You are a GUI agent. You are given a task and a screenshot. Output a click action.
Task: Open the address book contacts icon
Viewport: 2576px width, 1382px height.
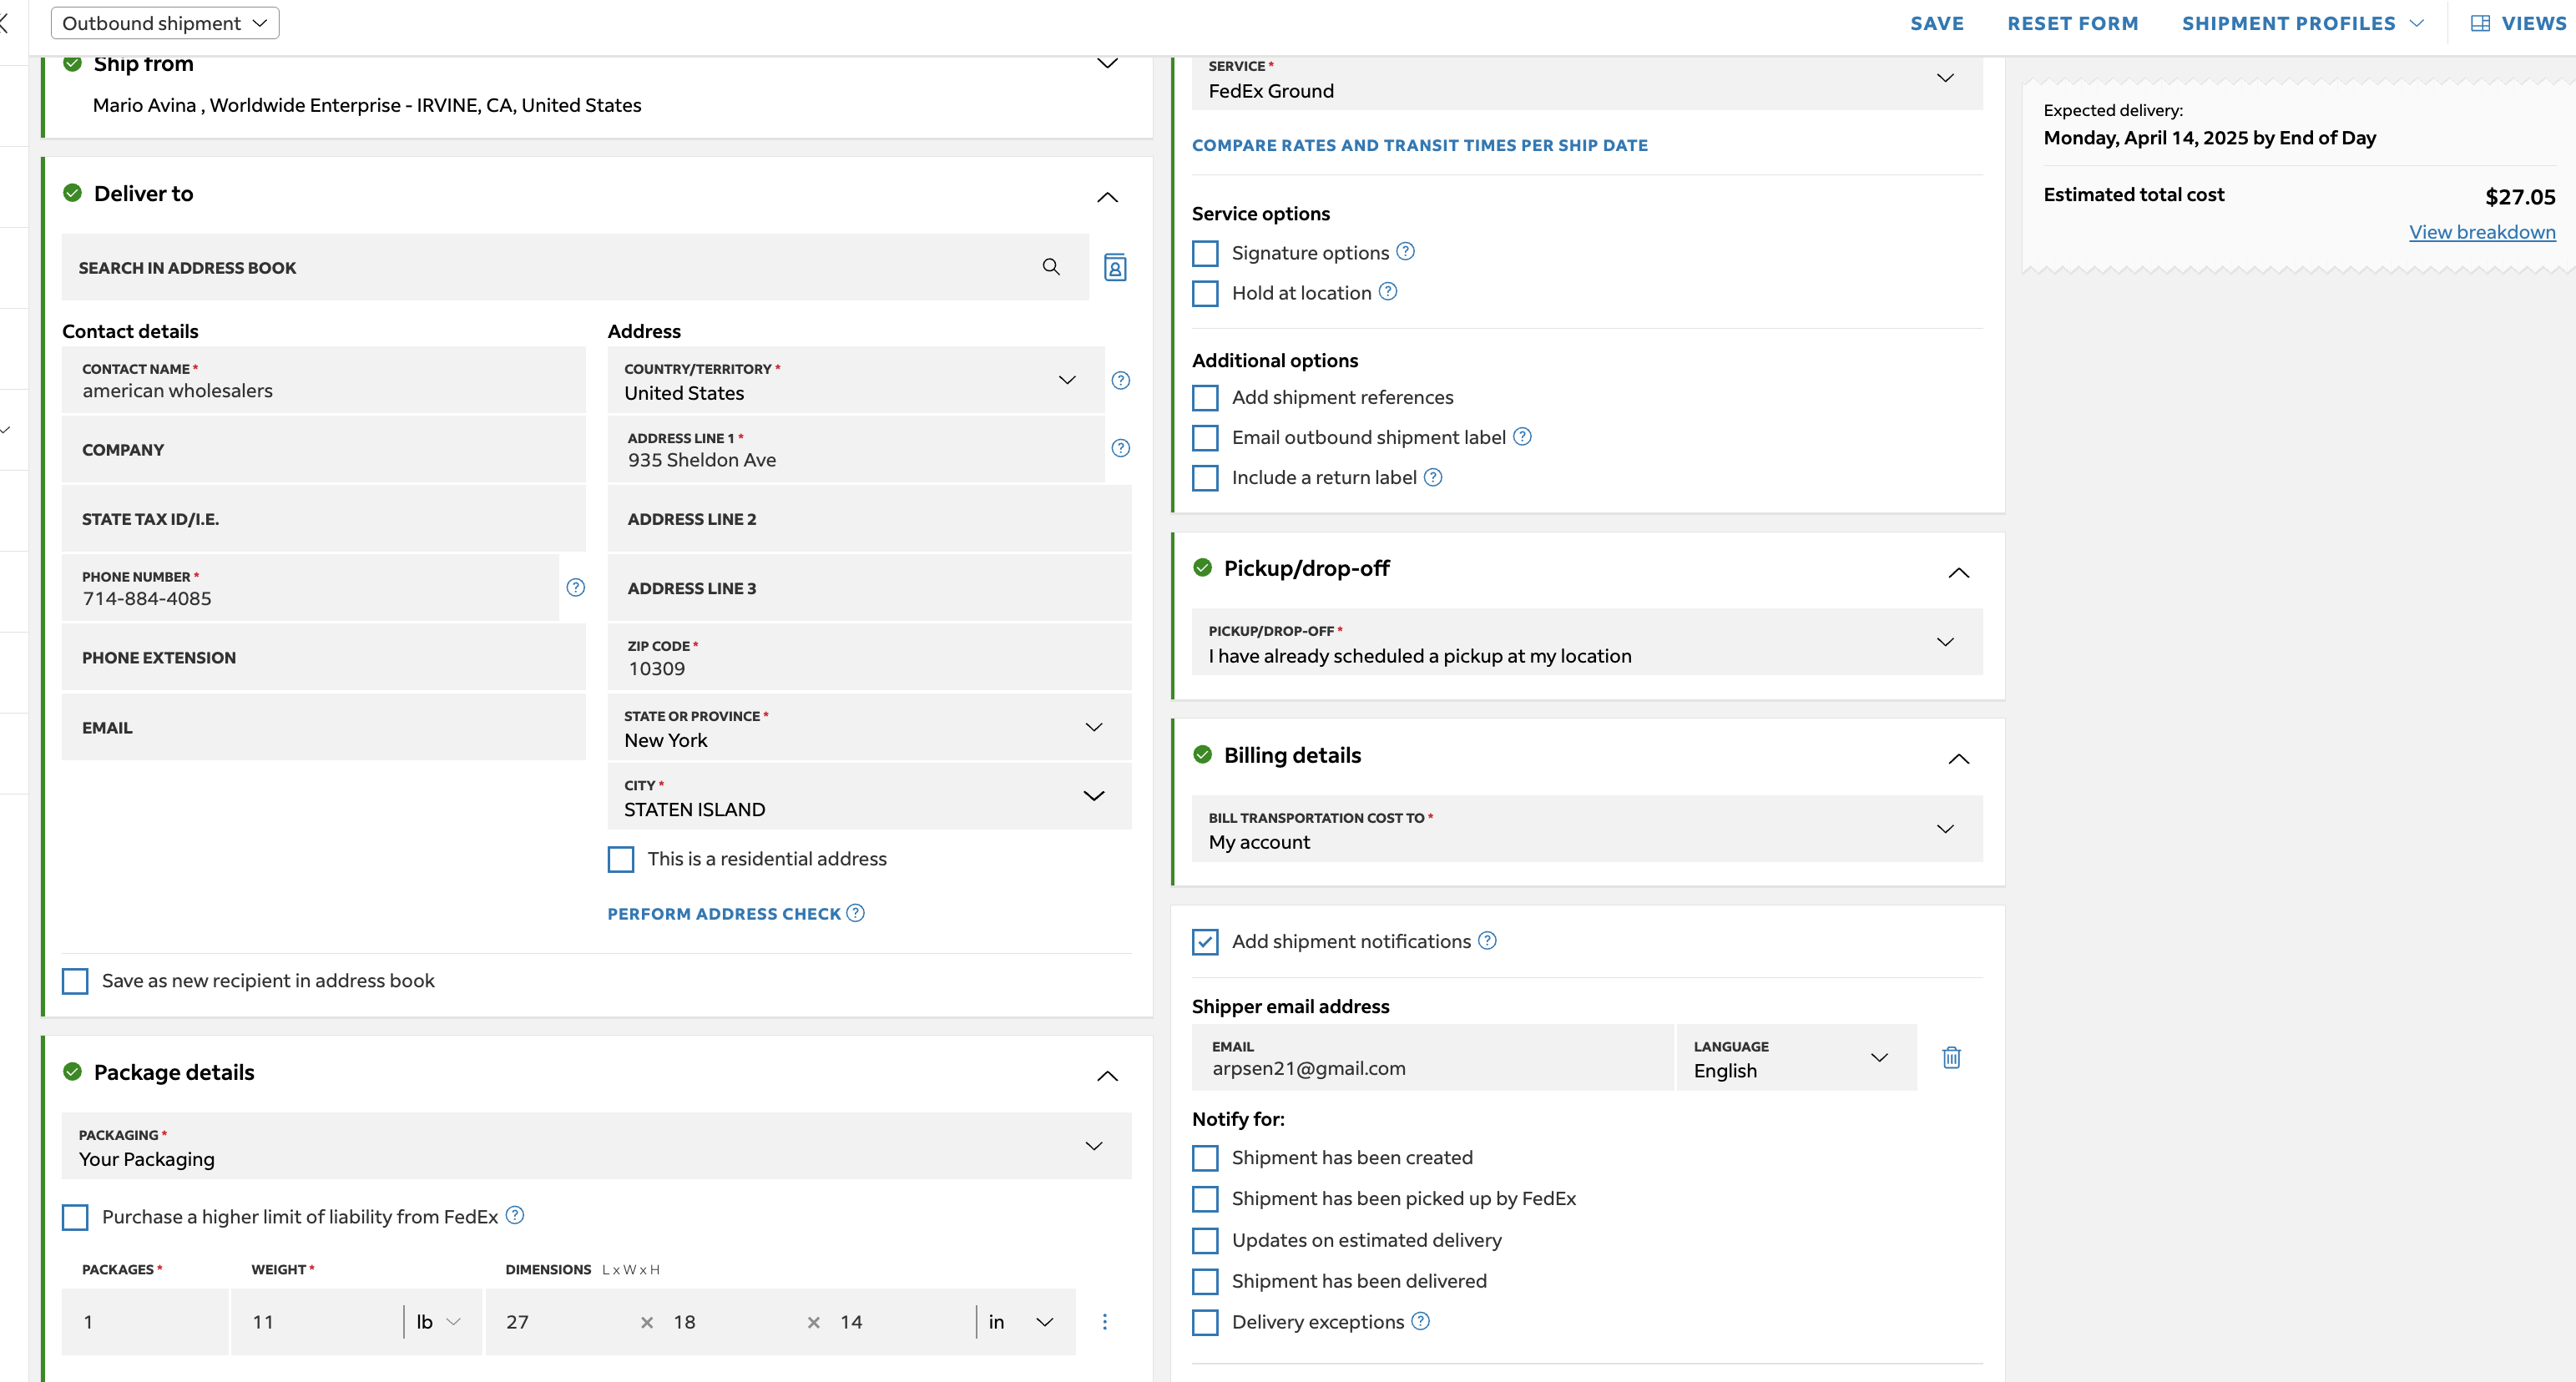[x=1115, y=267]
